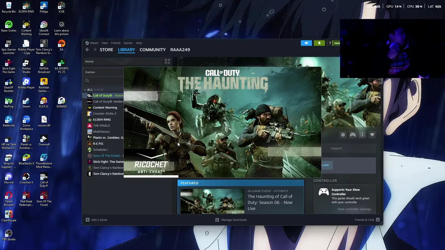Open Rockstar Games desktop shortcut
This screenshot has width=445, height=250.
[x=44, y=85]
